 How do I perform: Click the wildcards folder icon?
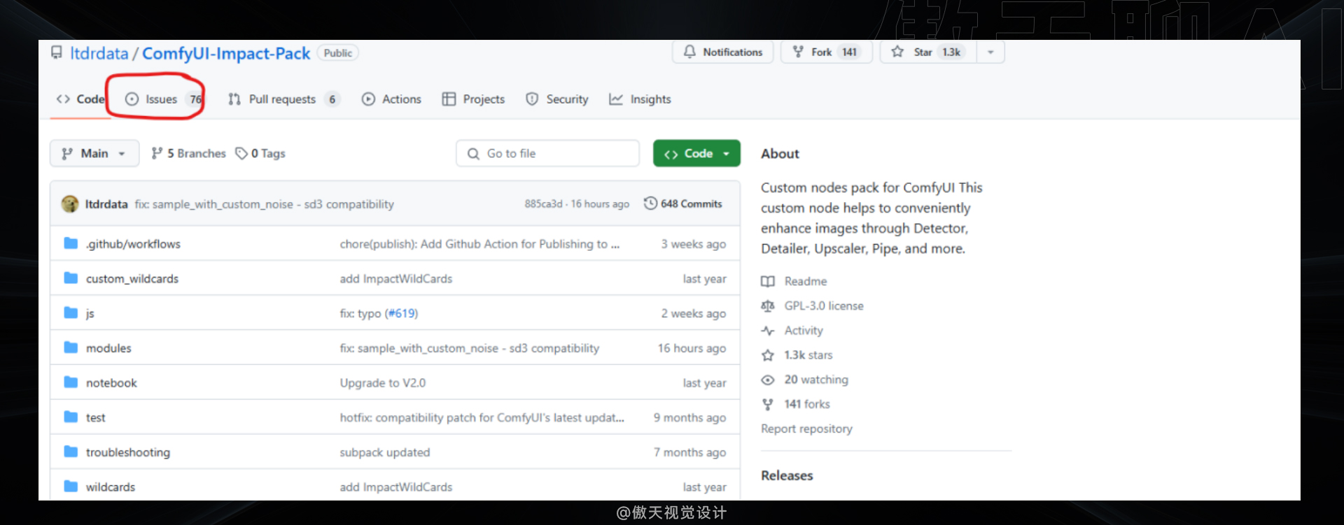coord(71,487)
